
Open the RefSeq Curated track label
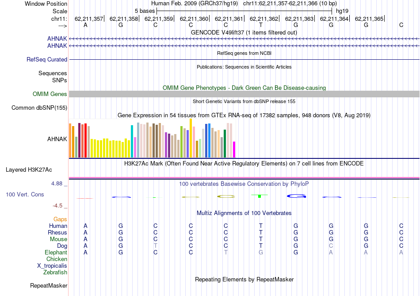click(47, 60)
